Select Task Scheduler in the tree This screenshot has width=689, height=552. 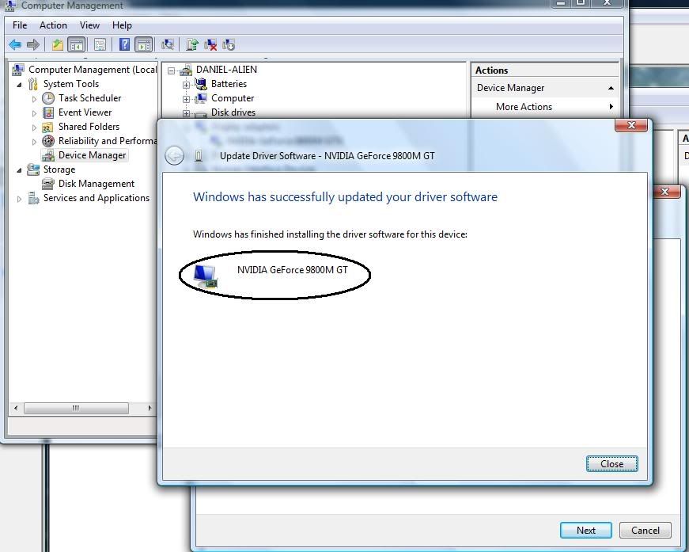click(89, 97)
